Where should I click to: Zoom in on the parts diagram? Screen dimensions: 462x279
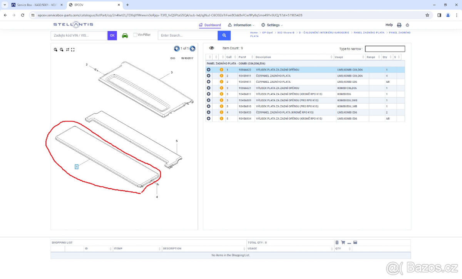point(55,50)
